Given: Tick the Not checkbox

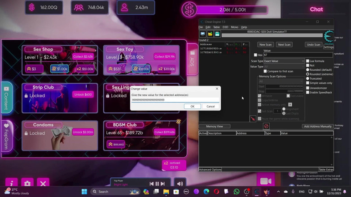Looking at the screenshot, I should tap(307, 65).
